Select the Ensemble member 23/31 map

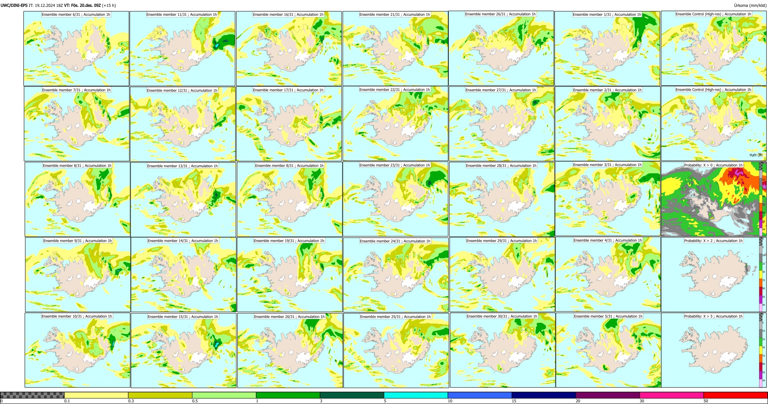pyautogui.click(x=395, y=199)
